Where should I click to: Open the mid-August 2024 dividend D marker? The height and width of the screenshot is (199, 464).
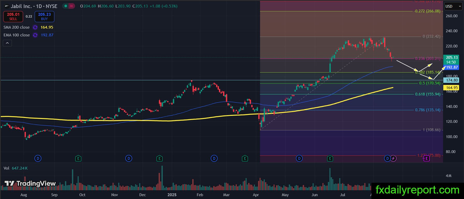pyautogui.click(x=38, y=158)
